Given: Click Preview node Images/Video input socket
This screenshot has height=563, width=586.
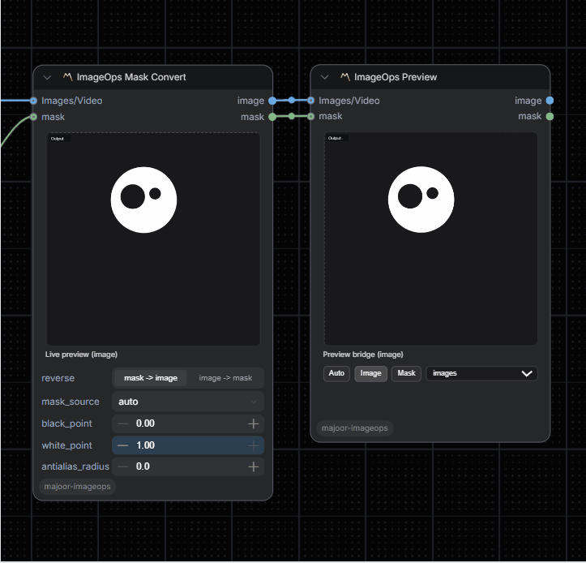Looking at the screenshot, I should (x=311, y=101).
